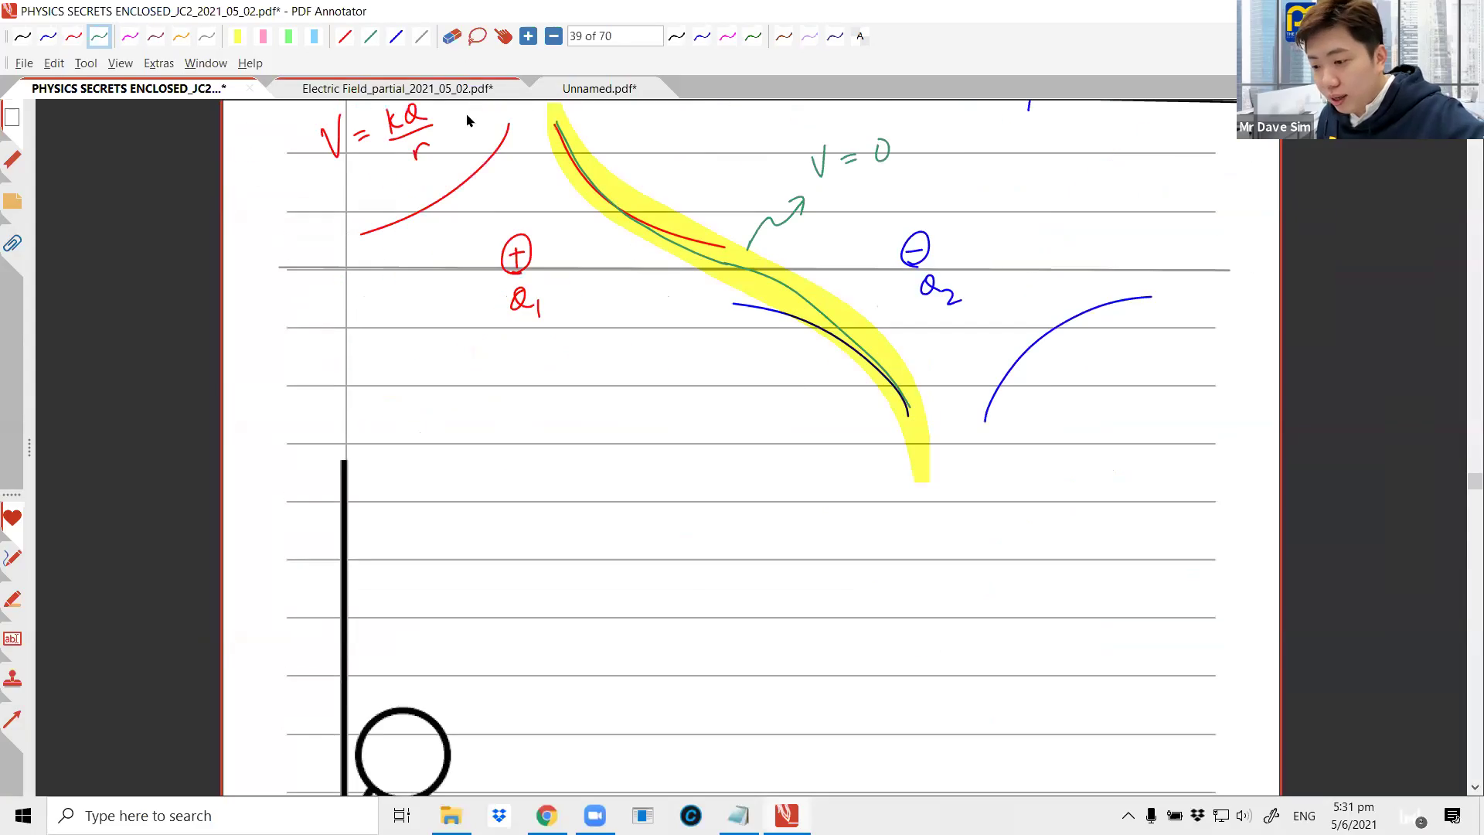Switch to the magenta pen preset
Viewport: 1484px width, 835px height.
click(130, 36)
